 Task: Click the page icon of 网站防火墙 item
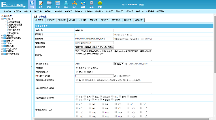(x=8, y=33)
